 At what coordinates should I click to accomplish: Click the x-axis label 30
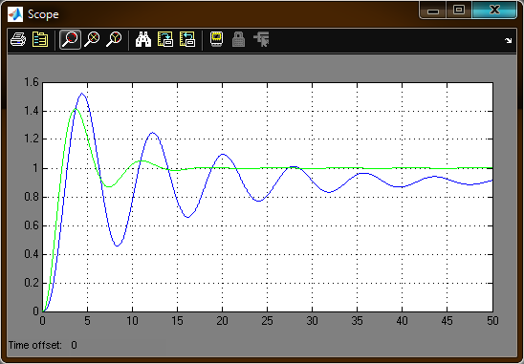click(312, 321)
